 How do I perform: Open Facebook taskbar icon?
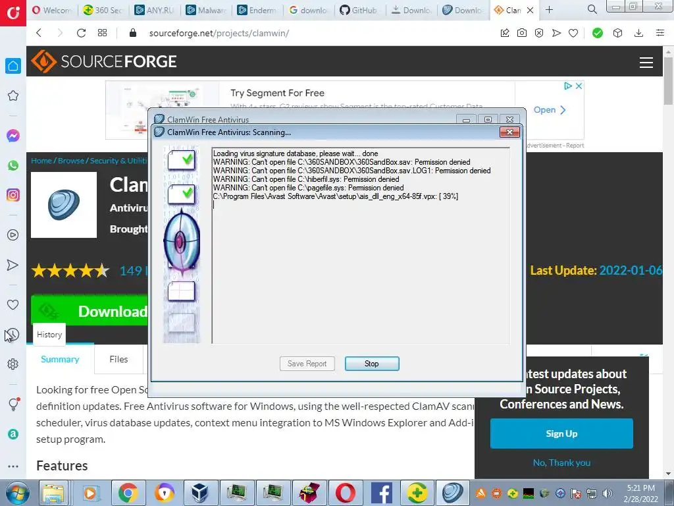[382, 493]
